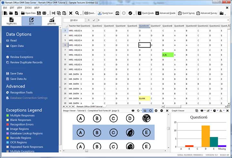This screenshot has width=232, height=158.
Task: Expand the Graph Viewer export options arrow
Action: (211, 110)
